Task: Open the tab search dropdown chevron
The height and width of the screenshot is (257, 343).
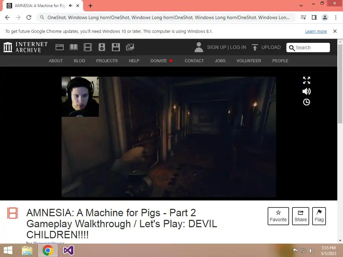Action: (x=301, y=6)
